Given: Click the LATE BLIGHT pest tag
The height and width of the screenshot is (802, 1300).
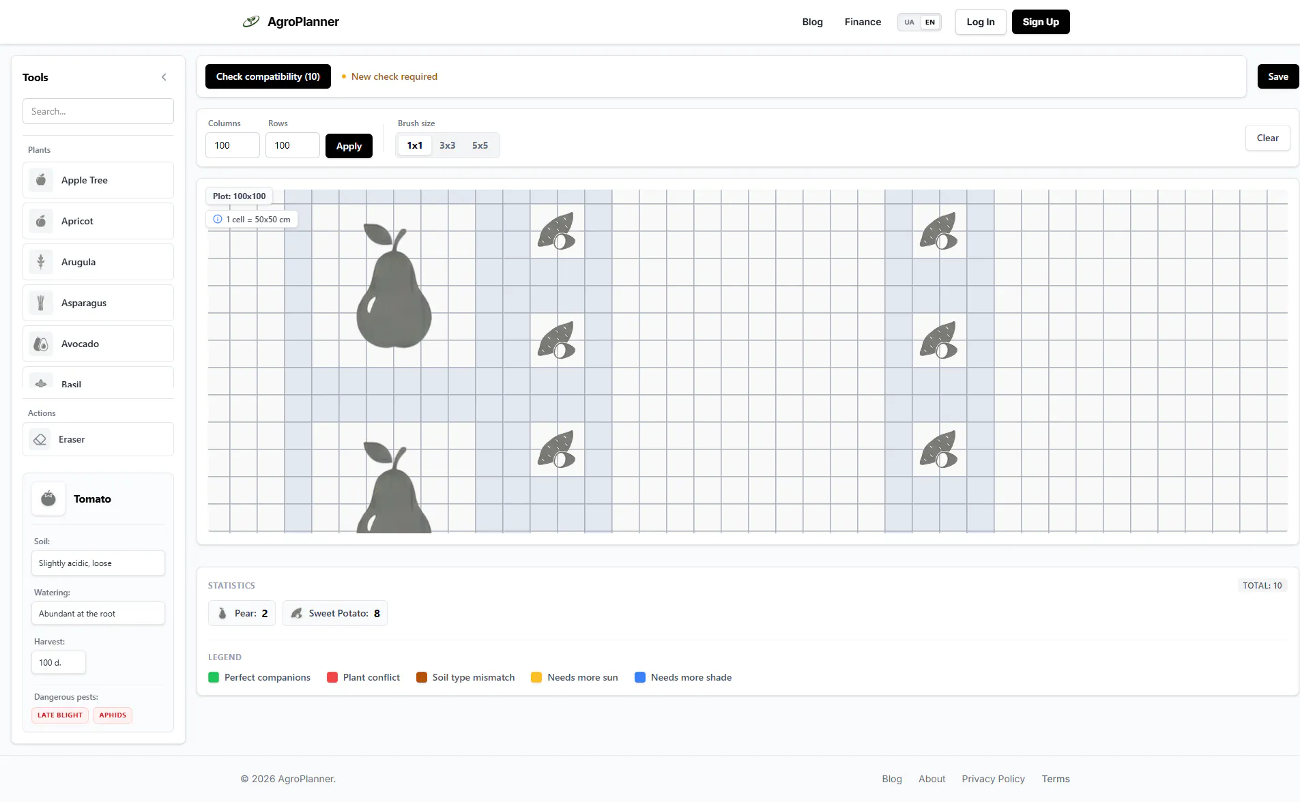Looking at the screenshot, I should coord(60,715).
